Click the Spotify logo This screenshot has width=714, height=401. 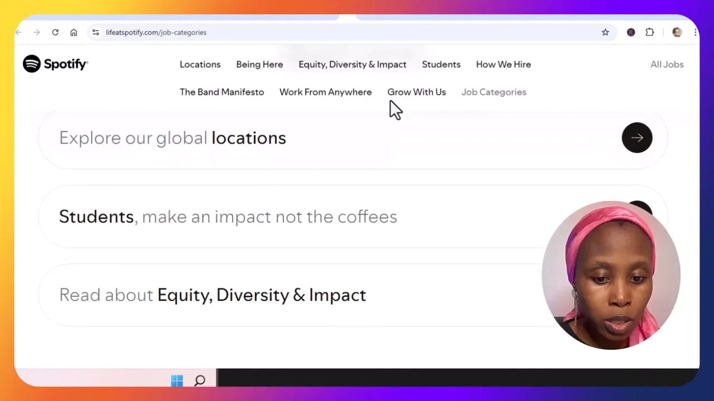[55, 64]
